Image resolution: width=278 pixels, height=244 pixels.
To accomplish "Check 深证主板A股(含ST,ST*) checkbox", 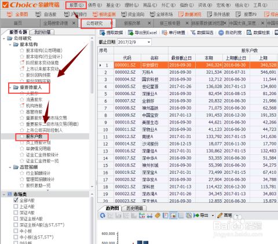I will point(16,225).
